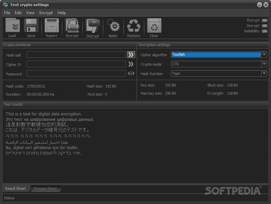The height and width of the screenshot is (204, 271).
Task: Open the Edit menu
Action: click(18, 13)
